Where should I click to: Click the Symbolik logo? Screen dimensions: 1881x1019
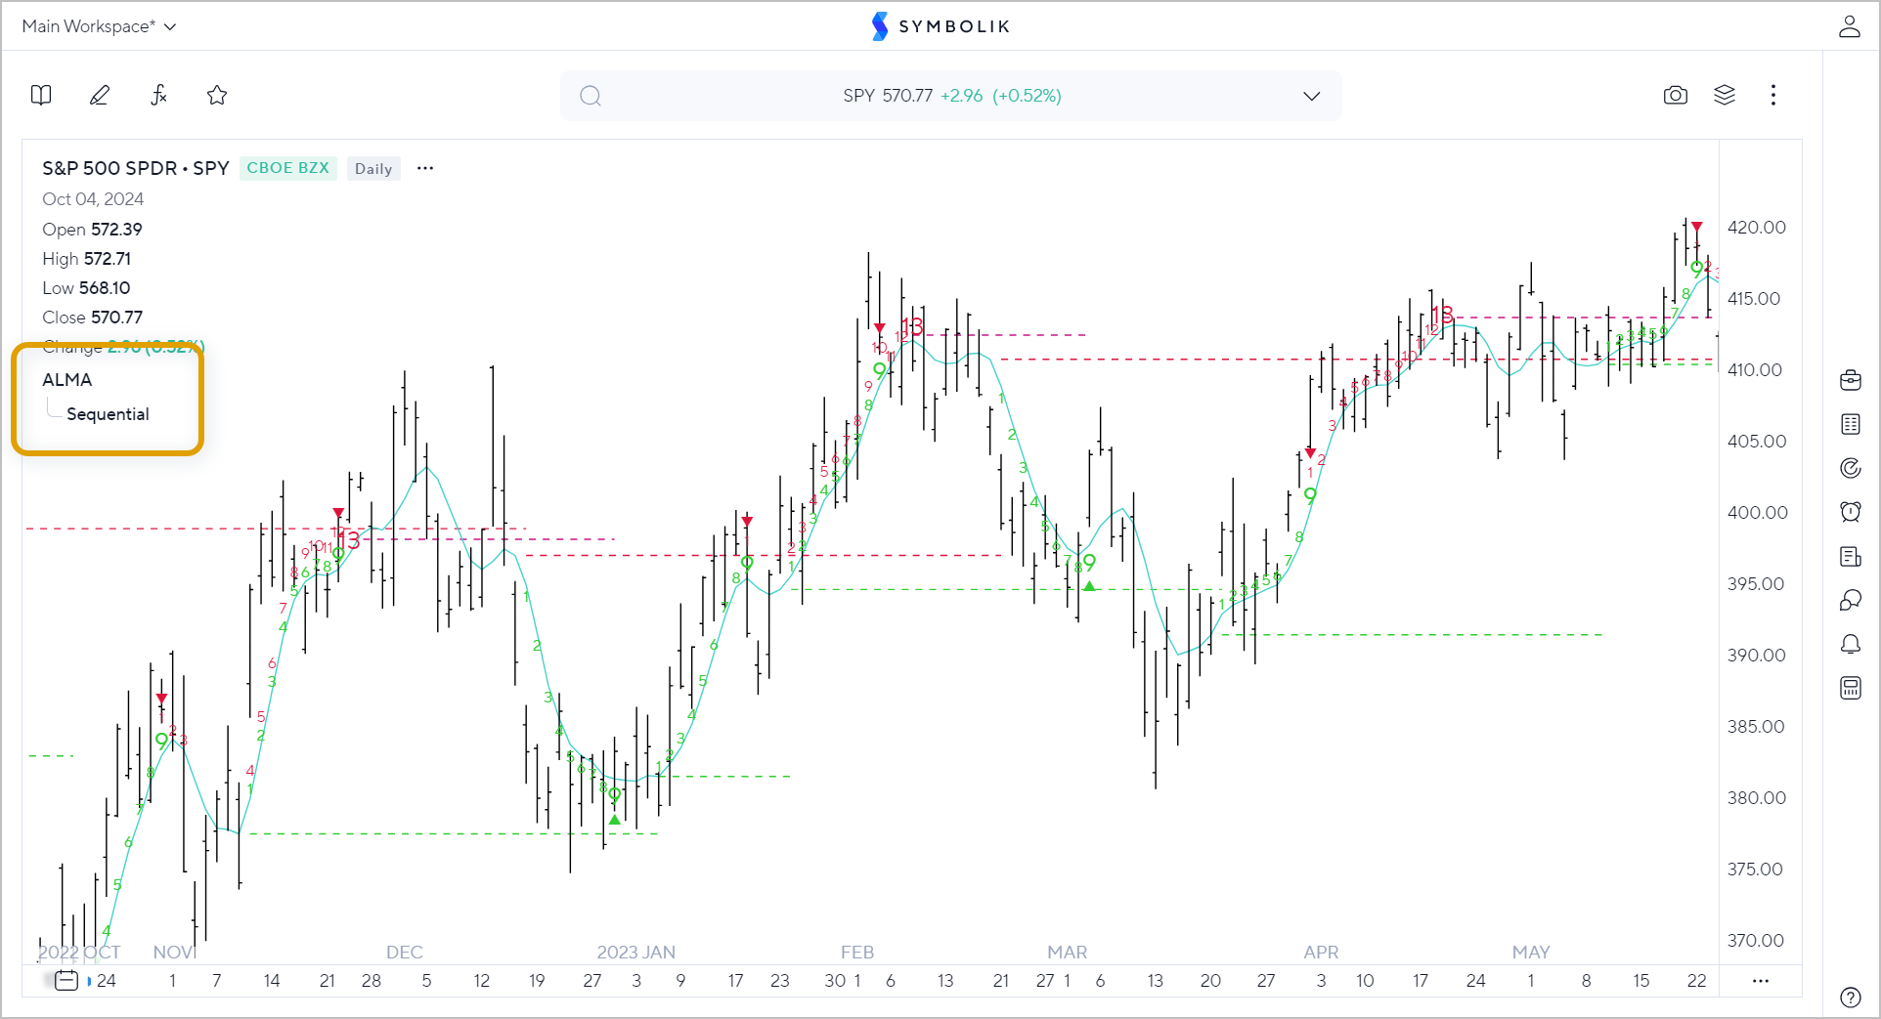[940, 26]
